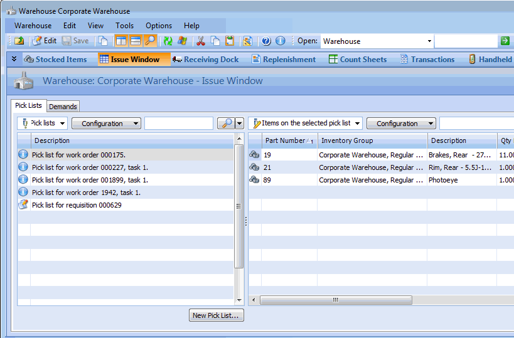Screen dimensions: 514x338
Task: Open the Stocked Items view
Action: (x=55, y=60)
